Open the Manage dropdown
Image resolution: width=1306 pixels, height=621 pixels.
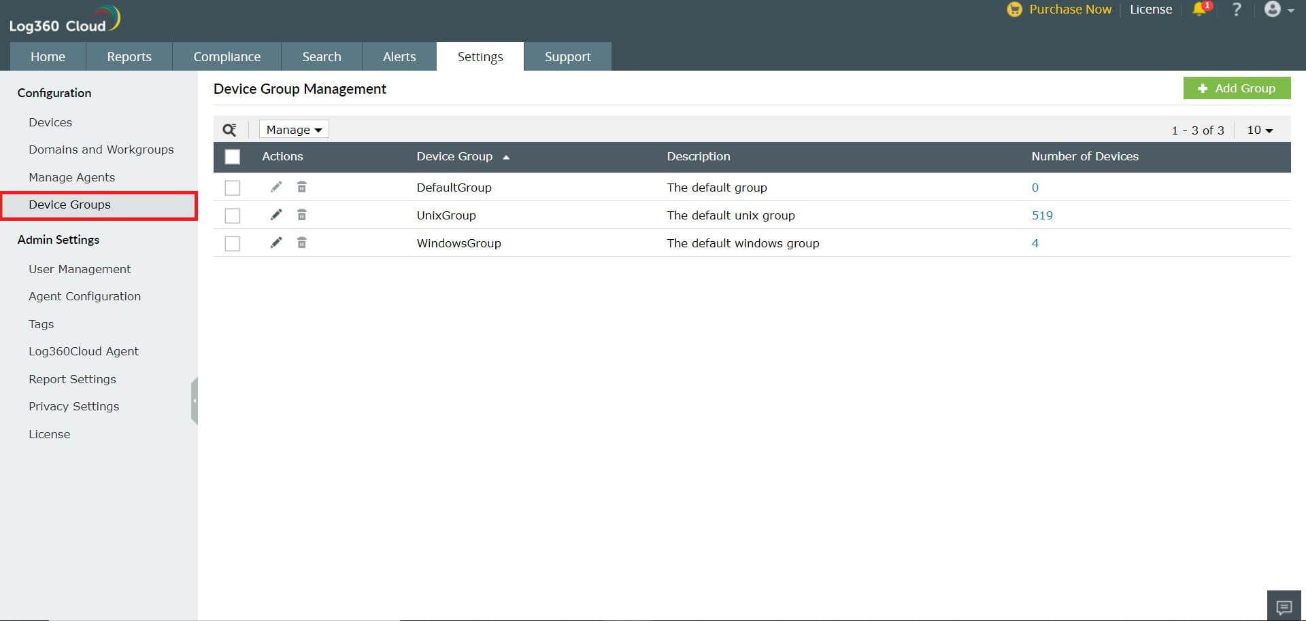(x=292, y=129)
